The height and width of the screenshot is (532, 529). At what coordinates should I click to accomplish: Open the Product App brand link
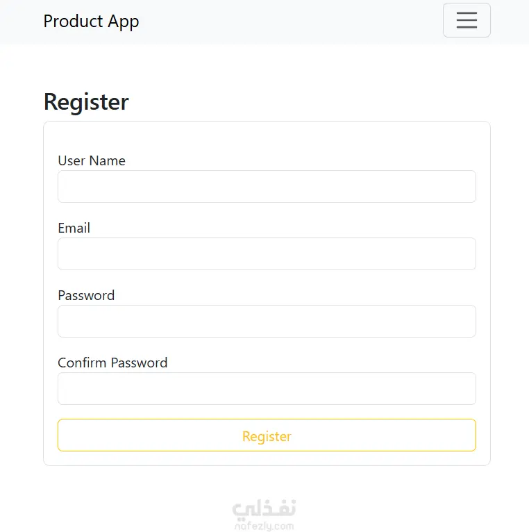tap(91, 22)
